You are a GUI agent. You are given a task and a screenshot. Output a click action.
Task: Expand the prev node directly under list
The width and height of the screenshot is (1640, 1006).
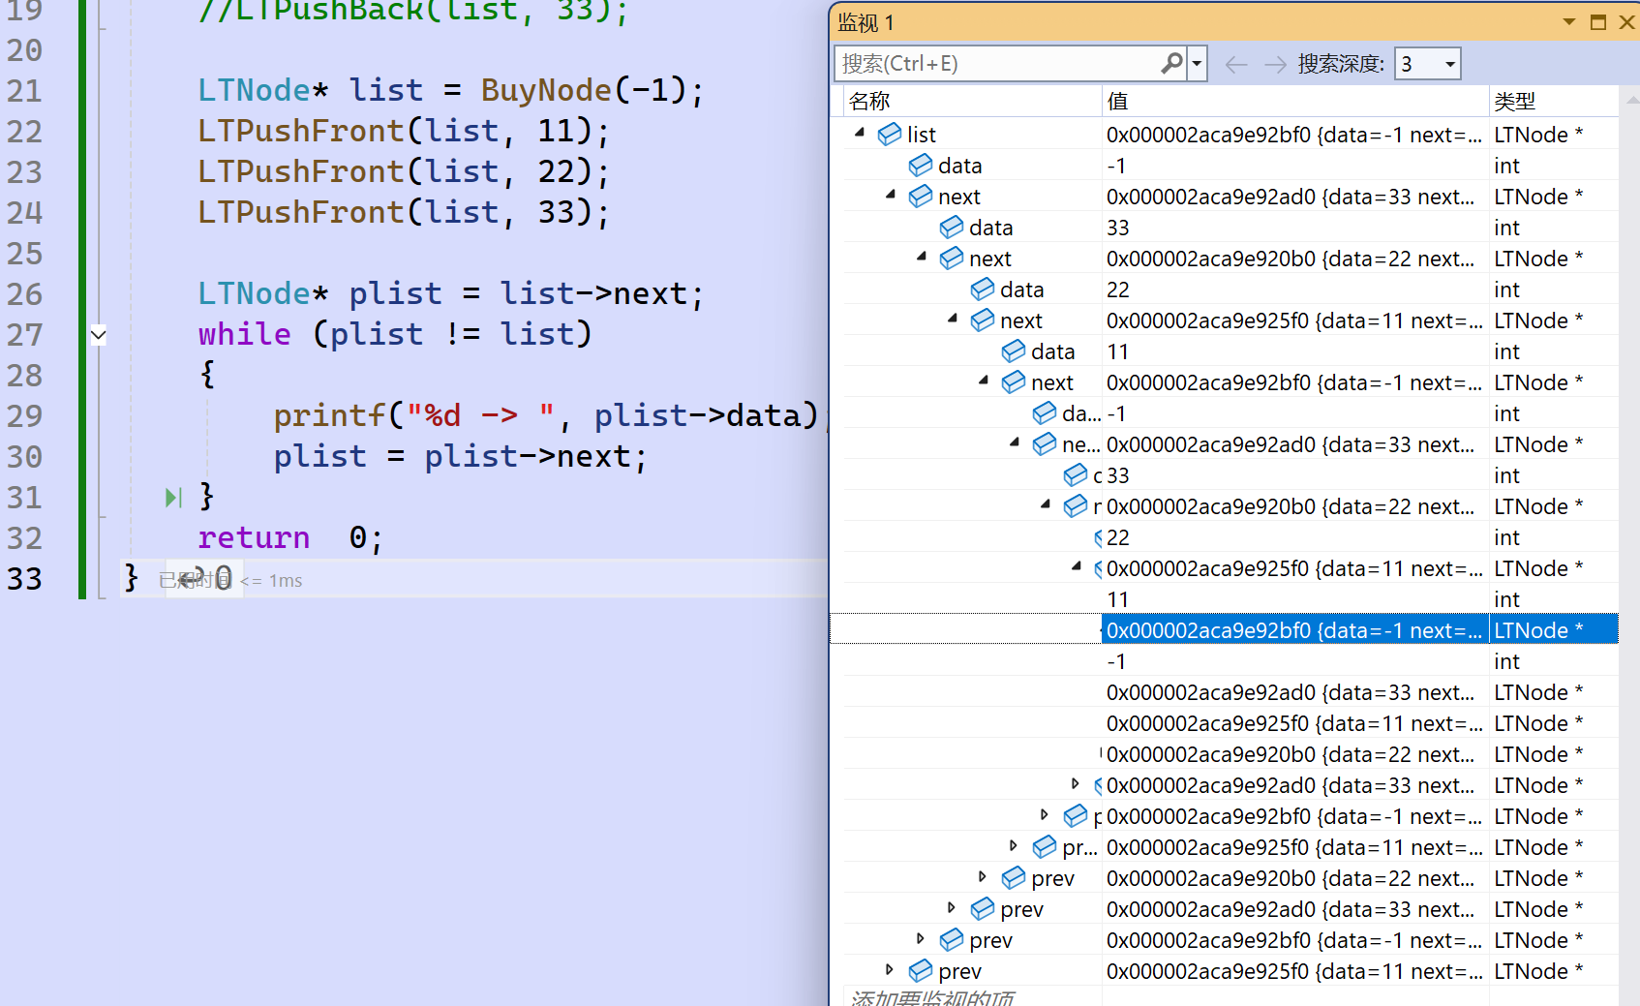tap(890, 970)
